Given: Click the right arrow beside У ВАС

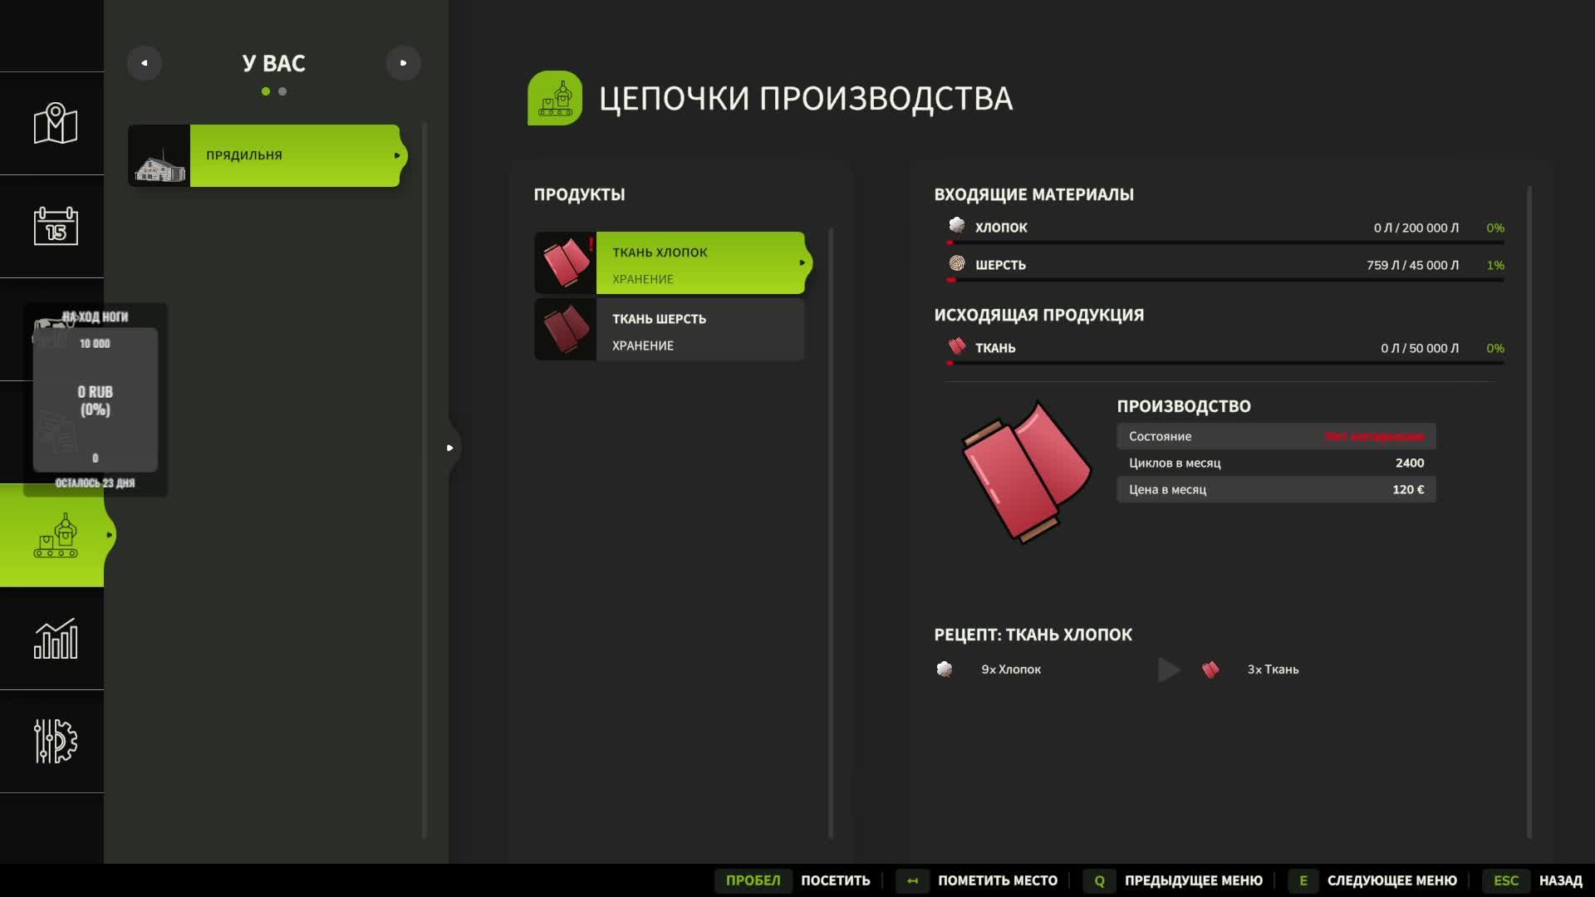Looking at the screenshot, I should coord(403,63).
